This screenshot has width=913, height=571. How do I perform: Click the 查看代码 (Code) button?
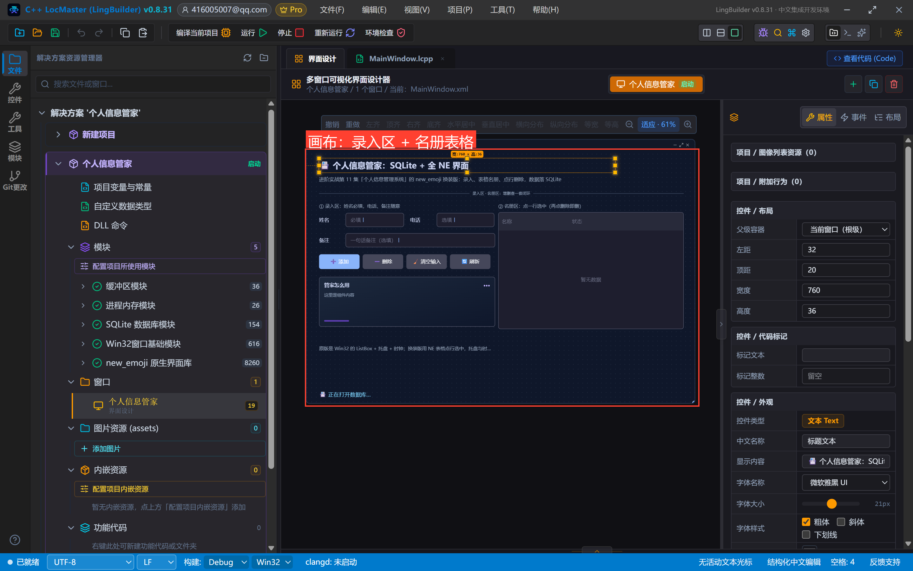[864, 59]
